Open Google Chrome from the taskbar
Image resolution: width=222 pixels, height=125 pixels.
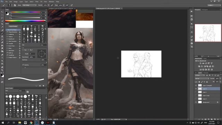(x=31, y=123)
